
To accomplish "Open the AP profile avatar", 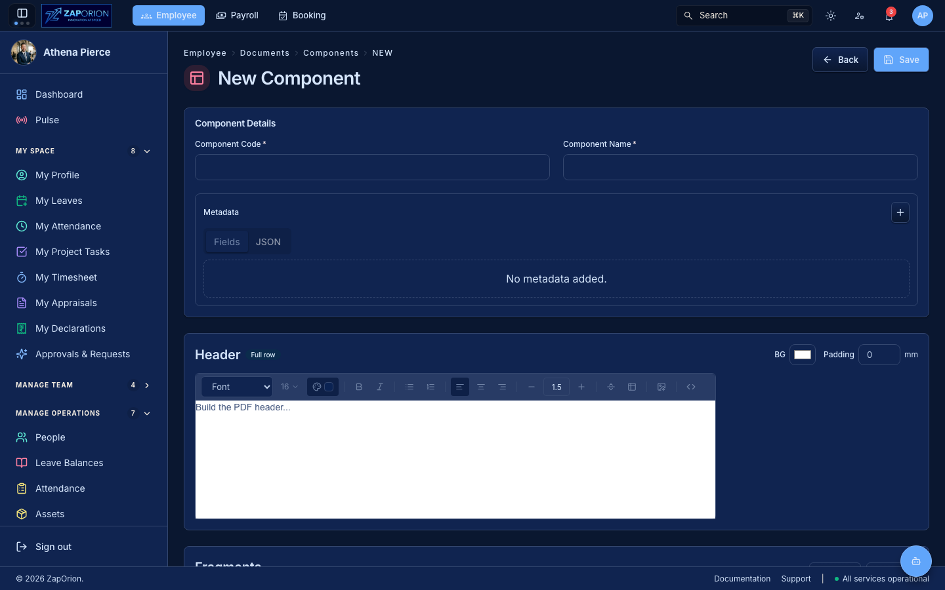I will click(x=923, y=16).
